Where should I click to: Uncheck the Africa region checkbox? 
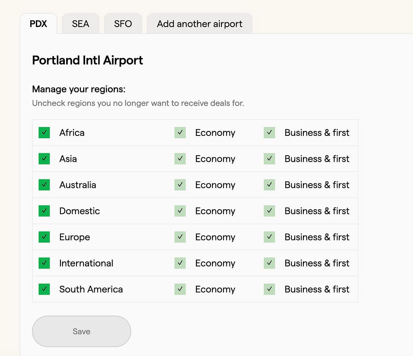tap(44, 132)
